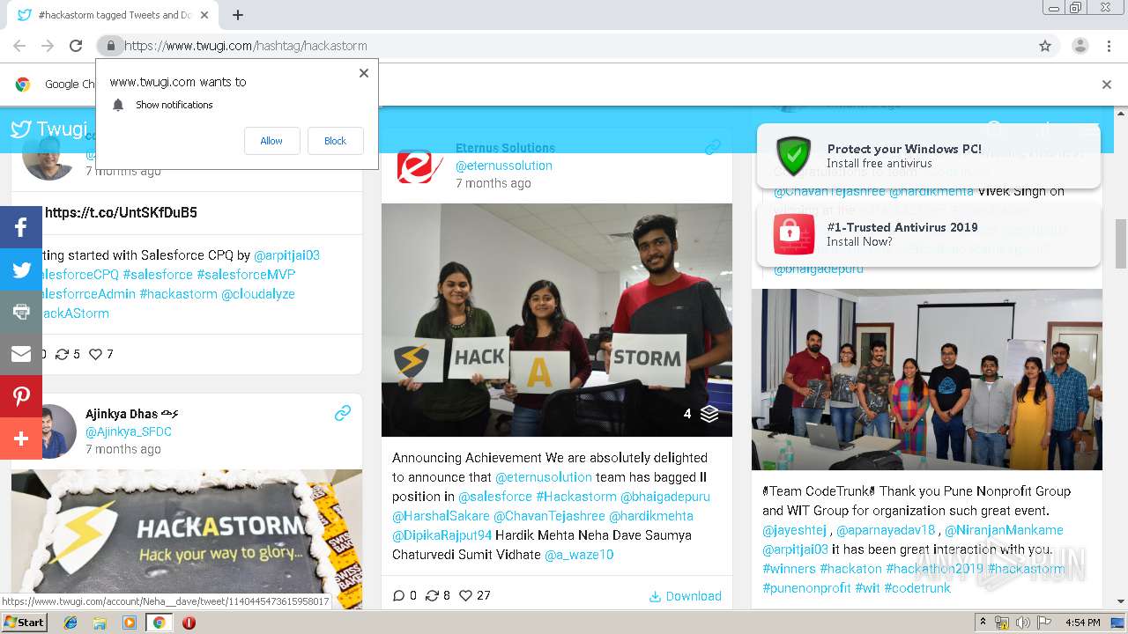Viewport: 1128px width, 634px height.
Task: Open a new browser tab
Action: coord(238,15)
